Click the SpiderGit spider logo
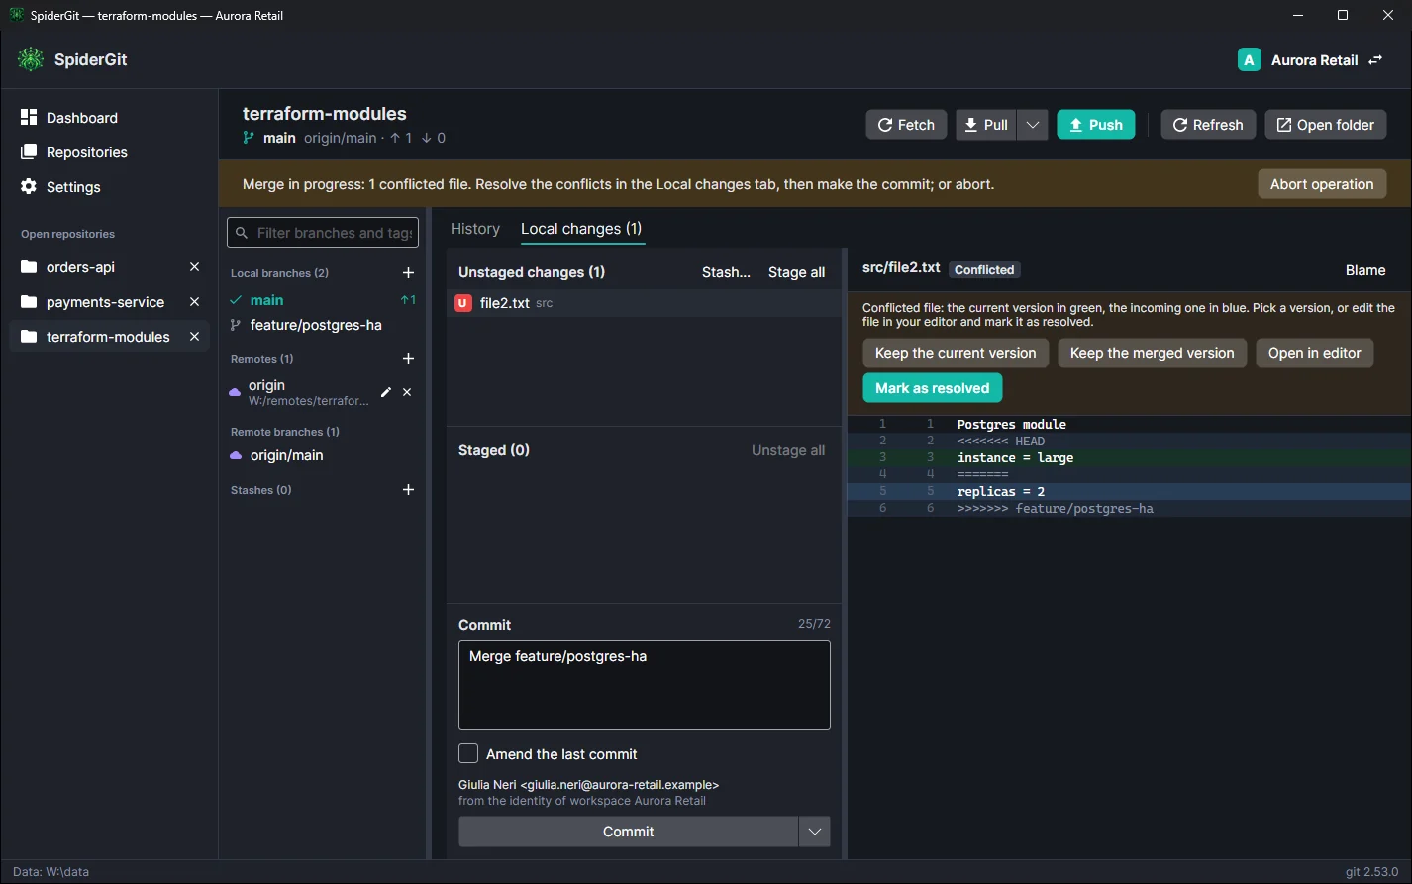Viewport: 1412px width, 884px height. (31, 59)
